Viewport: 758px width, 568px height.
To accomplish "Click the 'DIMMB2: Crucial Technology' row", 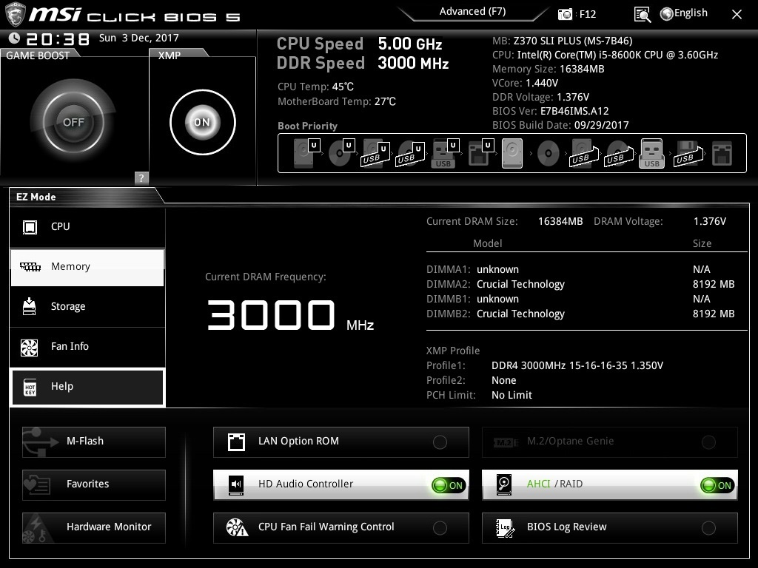I will click(580, 314).
